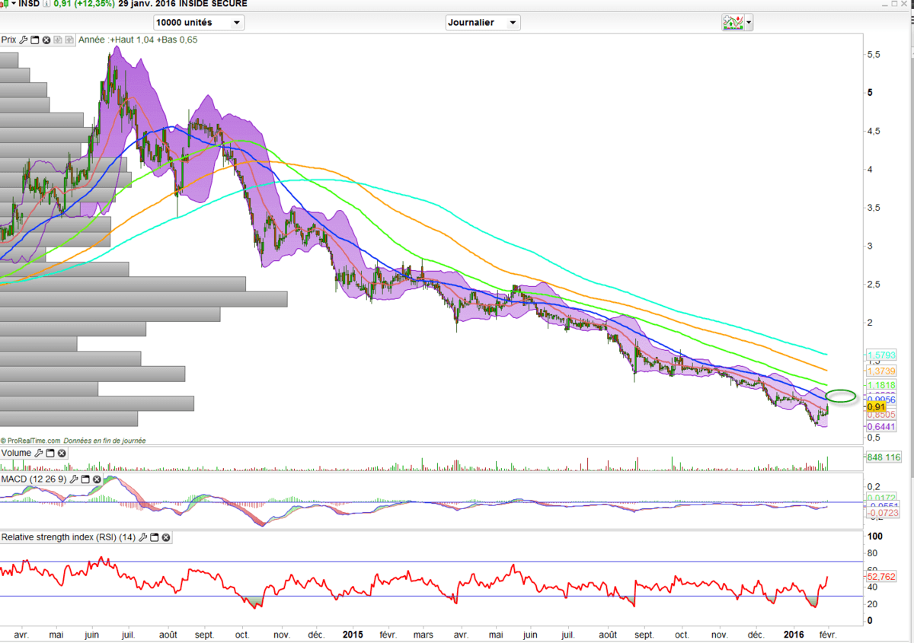
Task: Remove the Volume indicator panel
Action: [62, 454]
